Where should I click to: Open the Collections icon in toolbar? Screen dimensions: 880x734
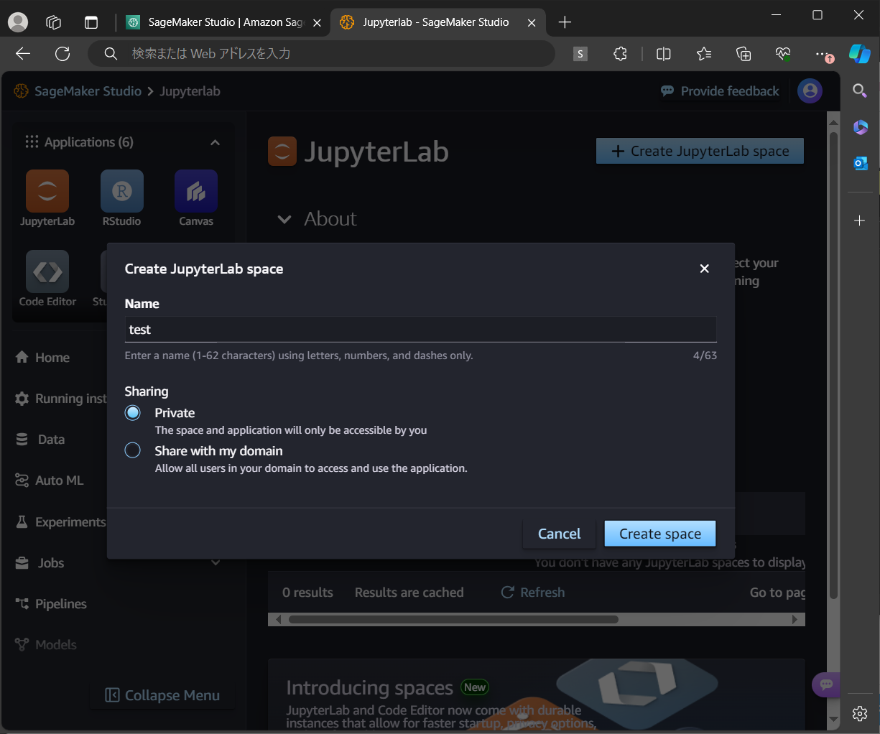point(744,54)
